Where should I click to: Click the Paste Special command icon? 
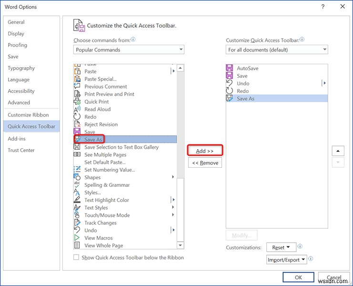point(77,79)
